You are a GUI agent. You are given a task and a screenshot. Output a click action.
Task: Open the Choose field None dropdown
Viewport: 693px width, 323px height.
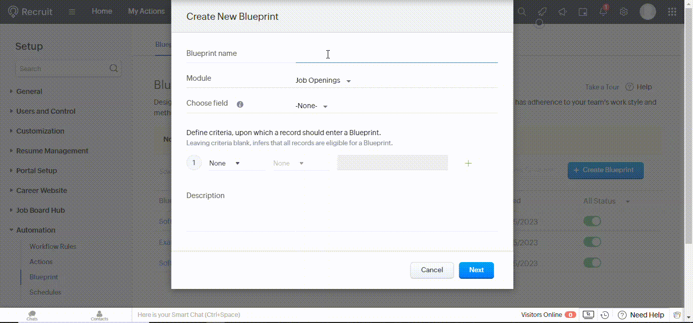[311, 106]
